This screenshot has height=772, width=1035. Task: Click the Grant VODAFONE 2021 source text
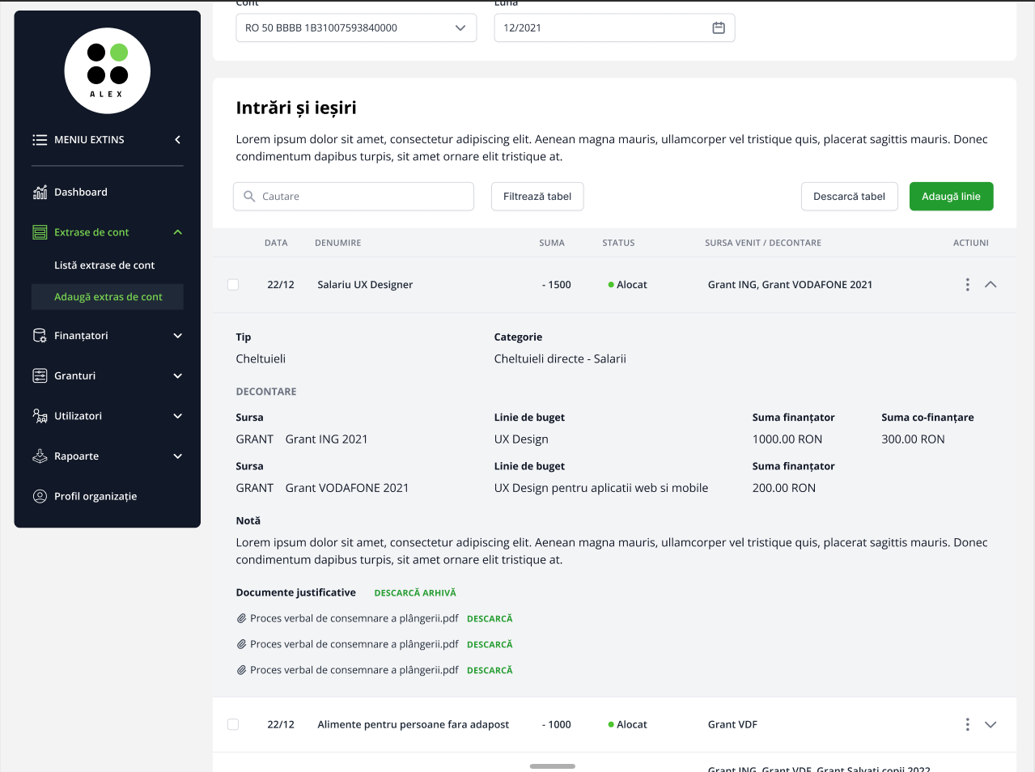[x=347, y=488]
